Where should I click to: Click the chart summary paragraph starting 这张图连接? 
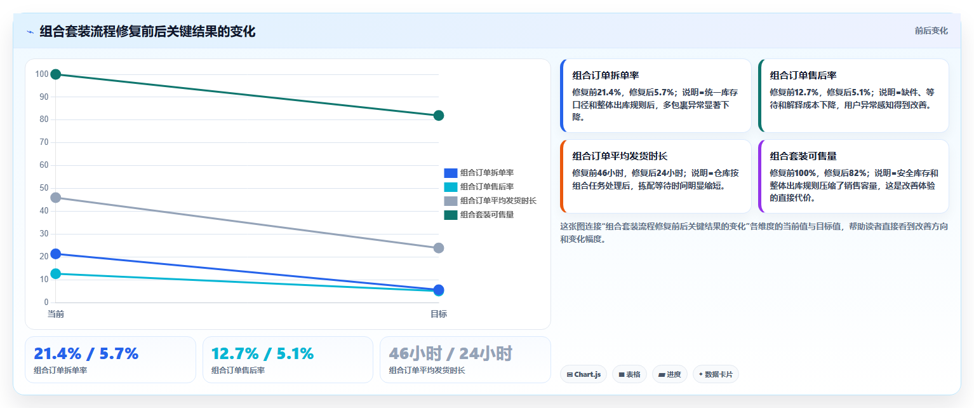[x=754, y=233]
